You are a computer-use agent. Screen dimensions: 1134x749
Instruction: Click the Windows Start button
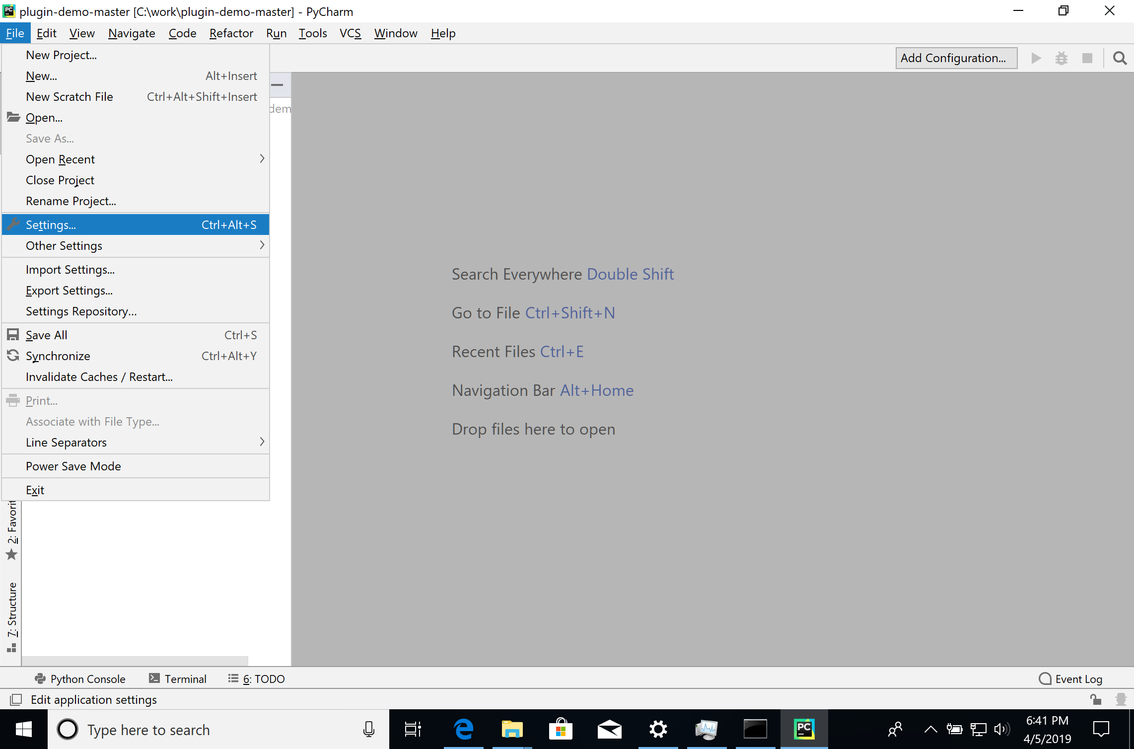[x=24, y=729]
